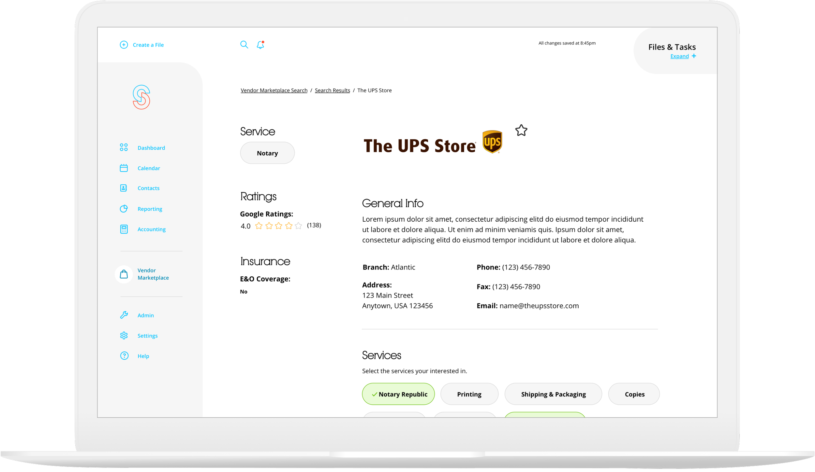Screen dimensions: 815x472
Task: Click the Phone number (123) 456-7890
Action: (x=526, y=267)
